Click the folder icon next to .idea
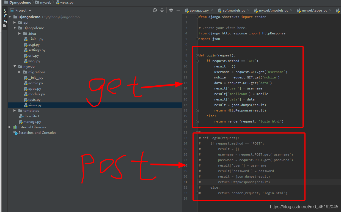The image size is (341, 212). (25, 34)
